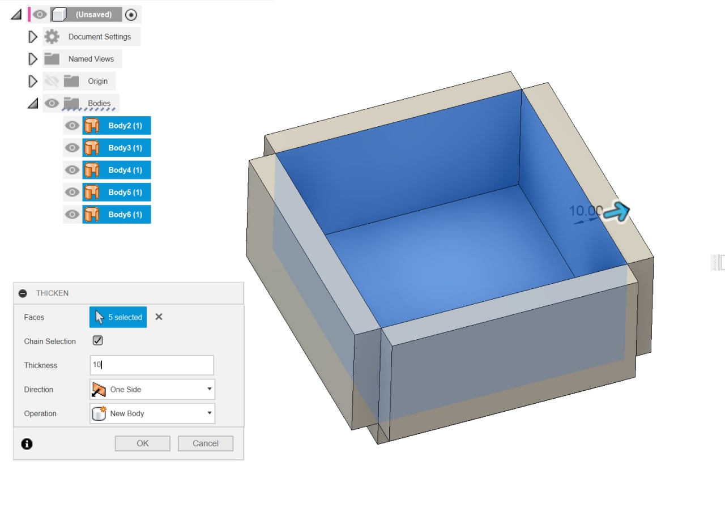Select Document Settings in the browser
Screen dimensions: 725x525
click(x=100, y=37)
